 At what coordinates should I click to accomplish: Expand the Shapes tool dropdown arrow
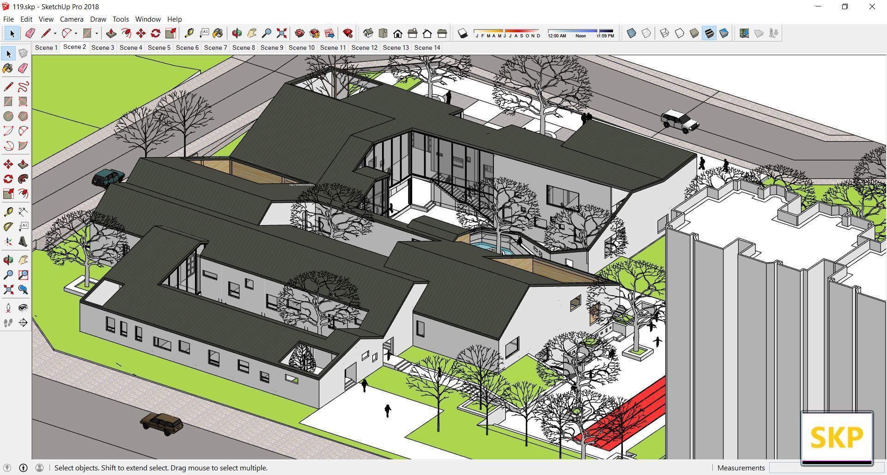click(x=97, y=33)
